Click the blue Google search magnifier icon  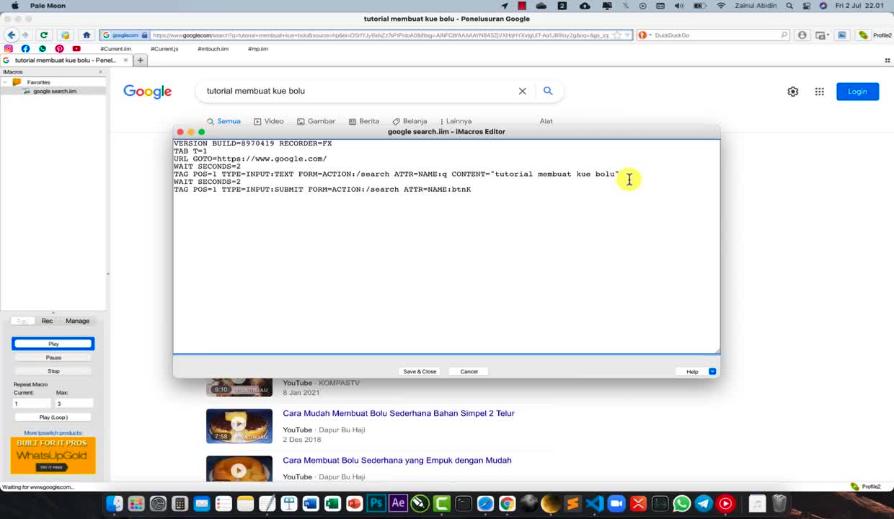coord(548,91)
